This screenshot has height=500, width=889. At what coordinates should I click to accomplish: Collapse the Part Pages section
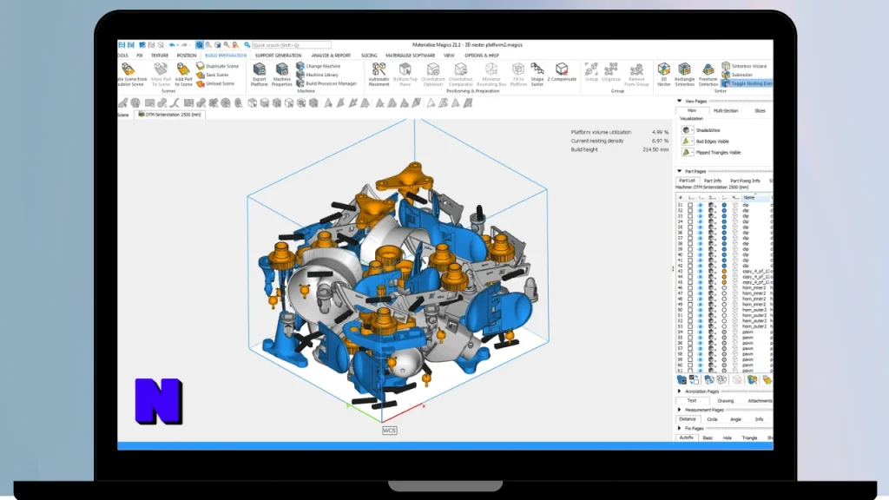click(679, 171)
